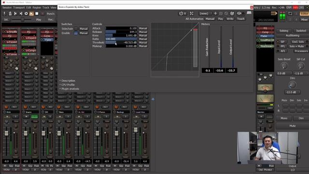The height and width of the screenshot is (174, 309).
Task: Mute the Kick channel
Action: pos(7,116)
